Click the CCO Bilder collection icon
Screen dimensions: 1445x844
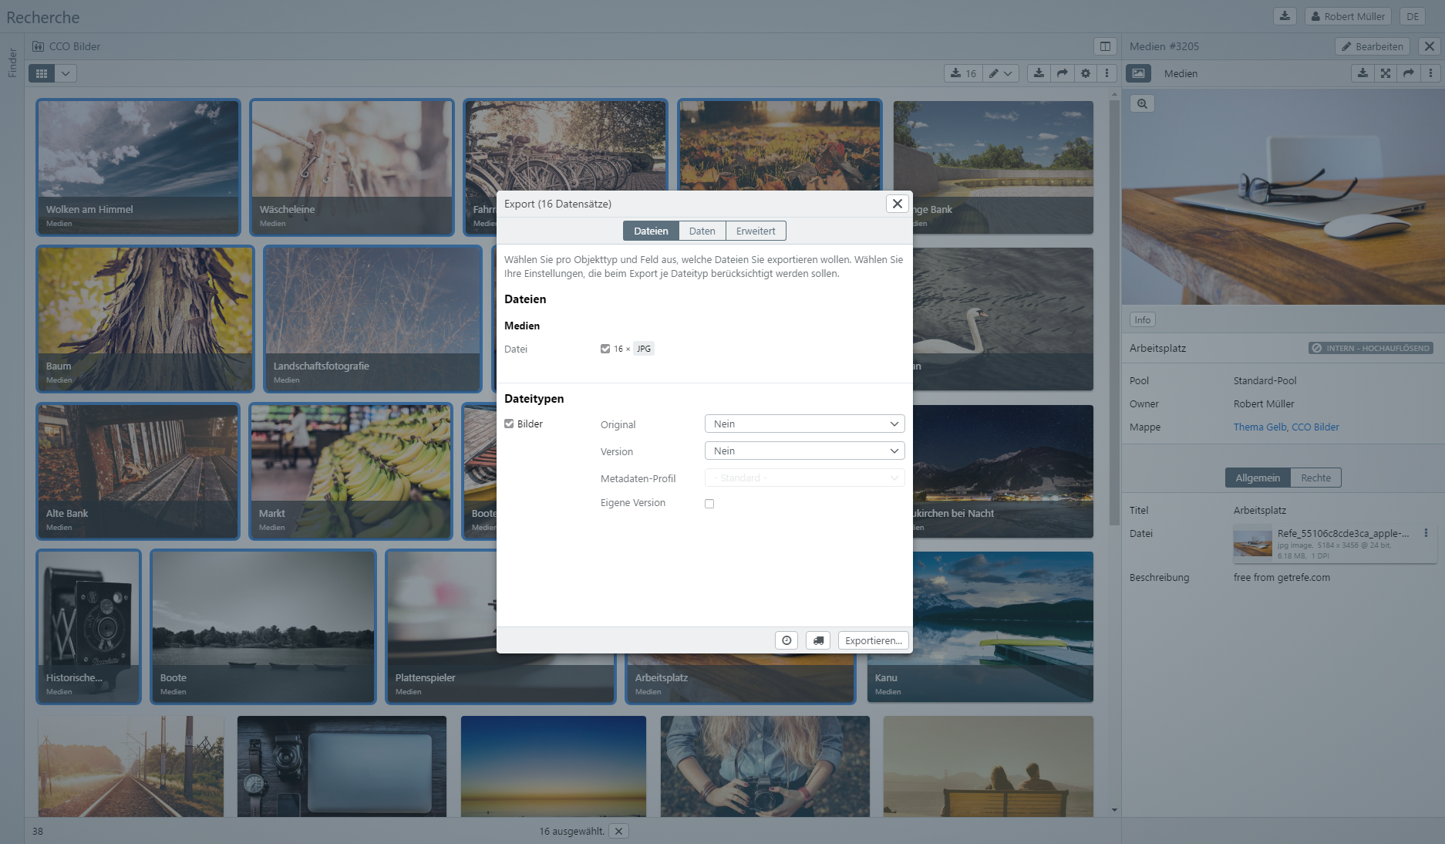(38, 46)
